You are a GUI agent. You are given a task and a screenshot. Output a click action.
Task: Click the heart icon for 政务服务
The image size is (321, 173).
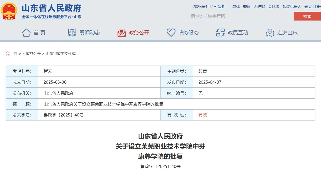pos(171,33)
